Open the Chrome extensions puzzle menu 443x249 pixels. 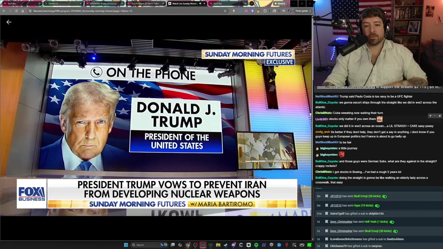pyautogui.click(x=265, y=11)
